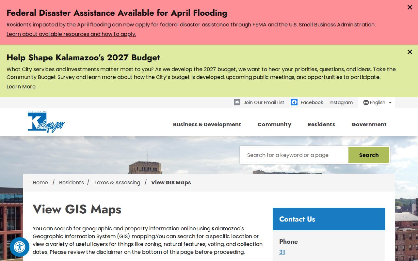The height and width of the screenshot is (261, 418).
Task: Open the Community menu
Action: click(274, 124)
